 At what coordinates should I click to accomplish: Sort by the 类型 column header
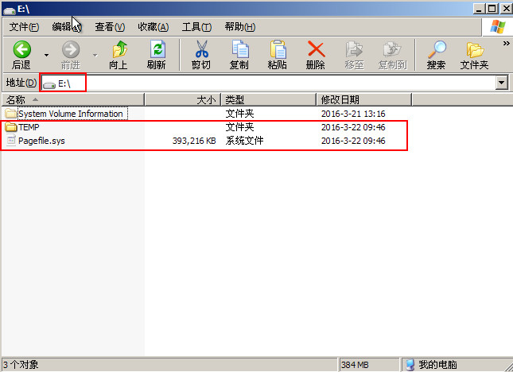coord(269,99)
